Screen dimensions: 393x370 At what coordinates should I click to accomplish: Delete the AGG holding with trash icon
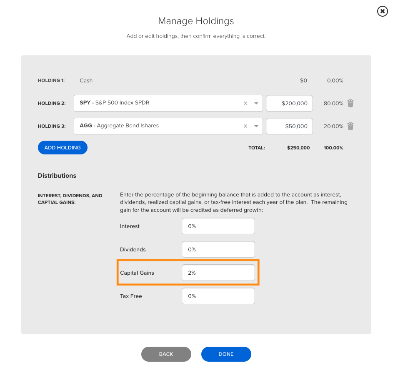pyautogui.click(x=350, y=126)
